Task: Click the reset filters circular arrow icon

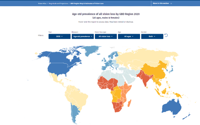Action: [166, 35]
